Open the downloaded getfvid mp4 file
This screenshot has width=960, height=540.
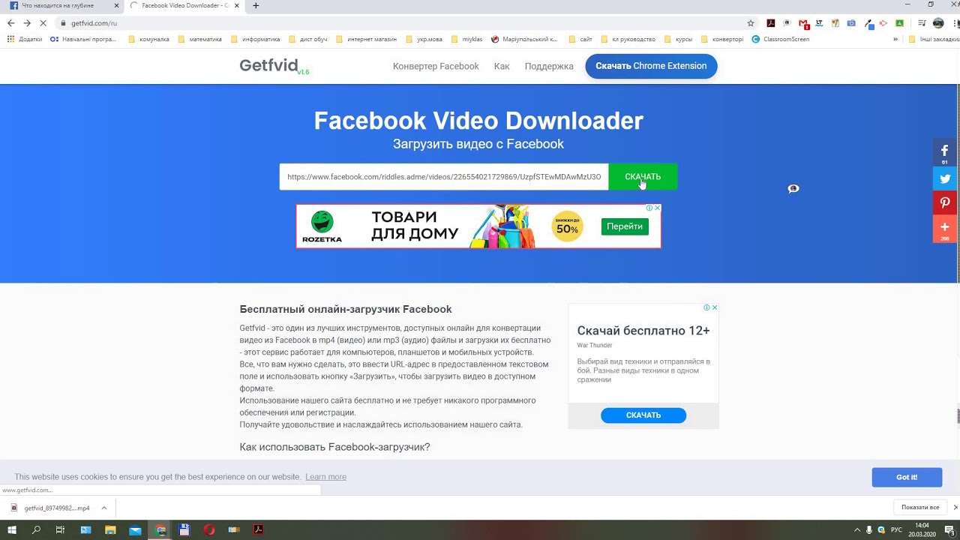click(51, 508)
